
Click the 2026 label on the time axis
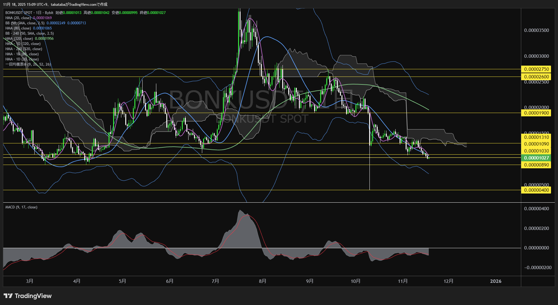(x=496, y=281)
